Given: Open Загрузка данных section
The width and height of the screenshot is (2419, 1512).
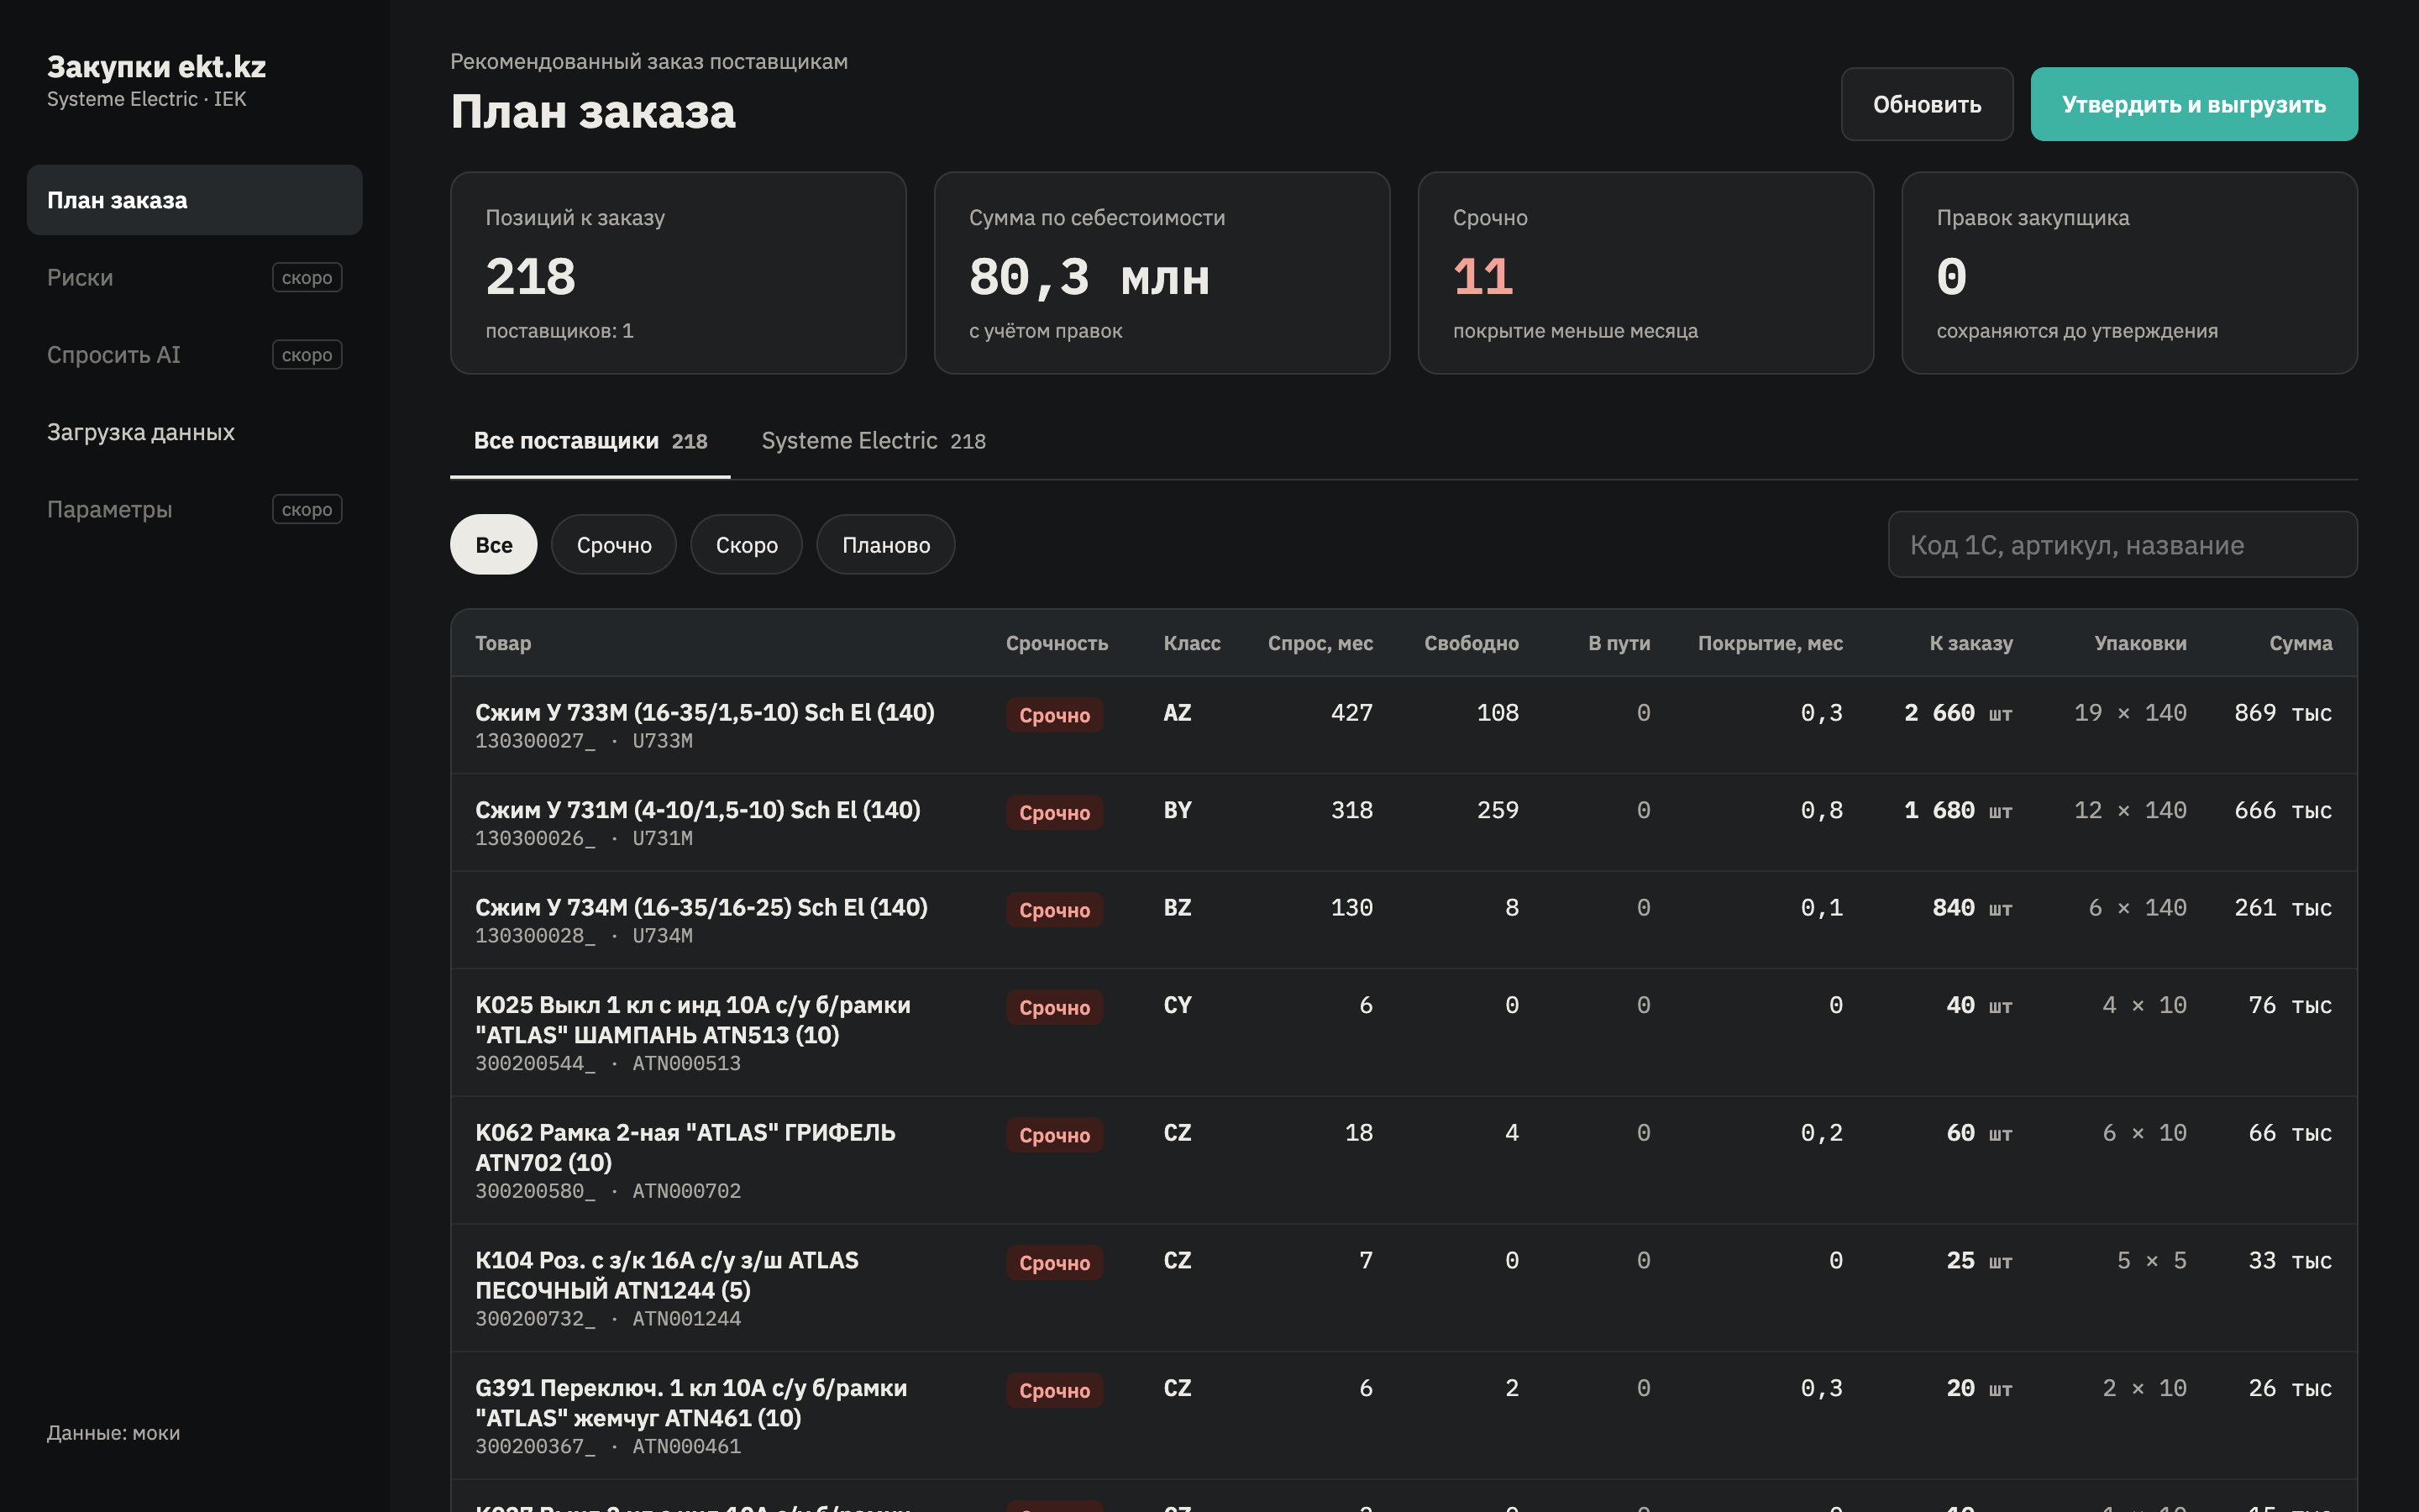Looking at the screenshot, I should 194,432.
